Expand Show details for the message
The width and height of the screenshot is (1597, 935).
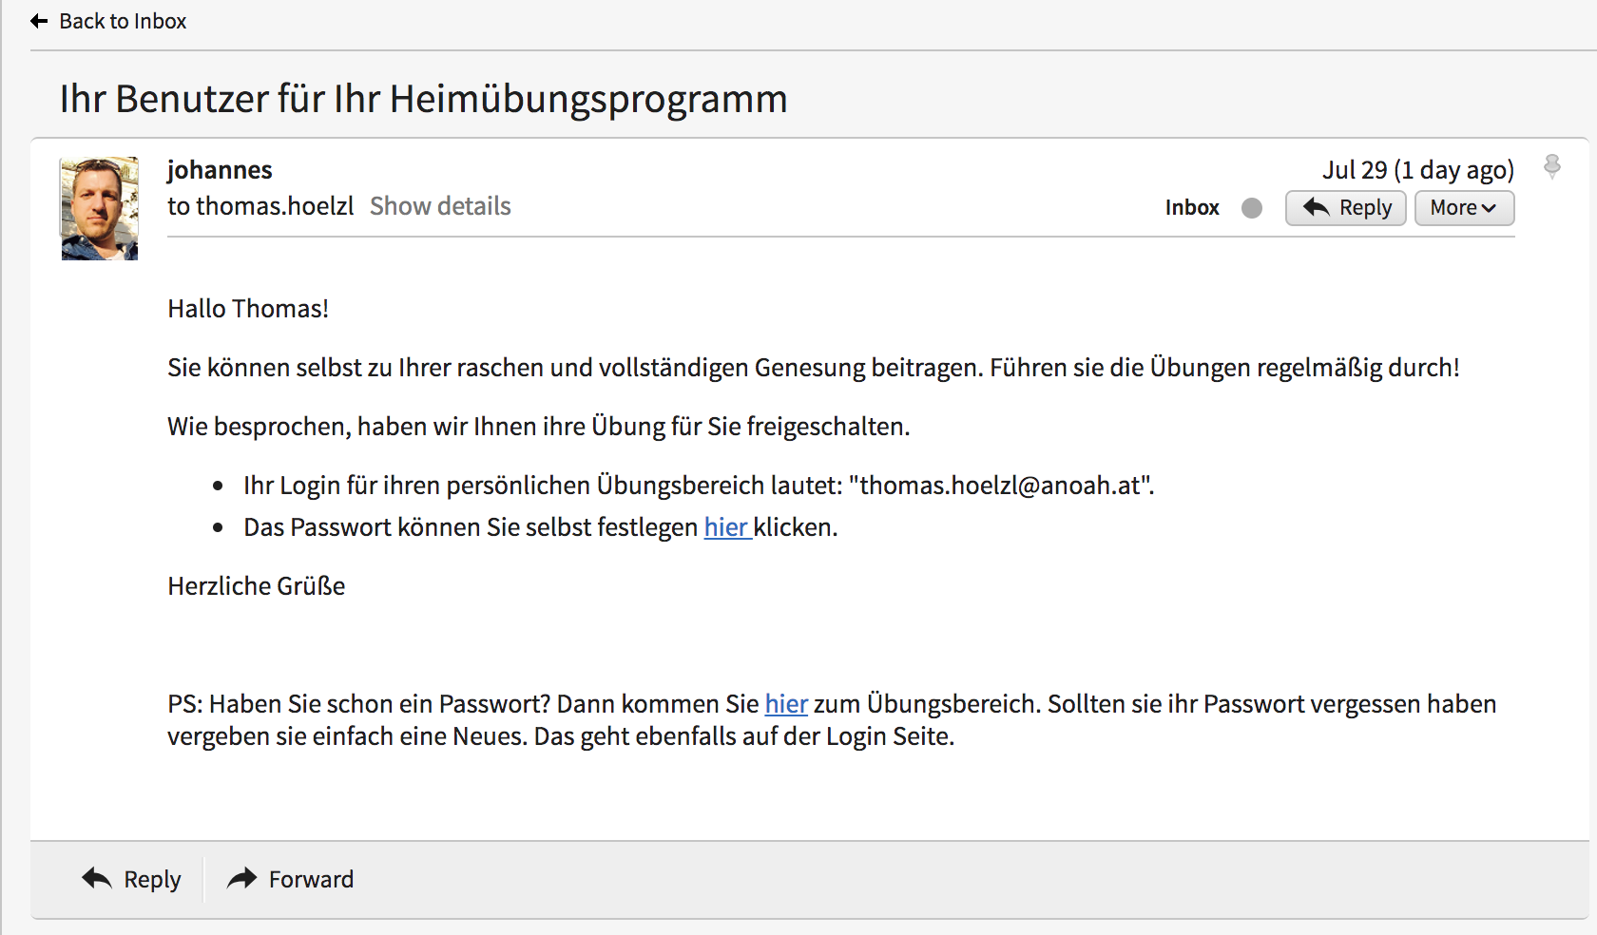tap(440, 206)
